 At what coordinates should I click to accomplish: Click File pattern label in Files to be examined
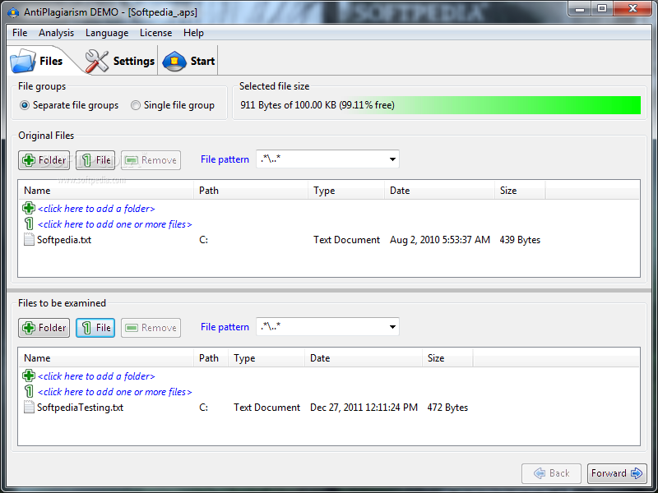tap(225, 327)
